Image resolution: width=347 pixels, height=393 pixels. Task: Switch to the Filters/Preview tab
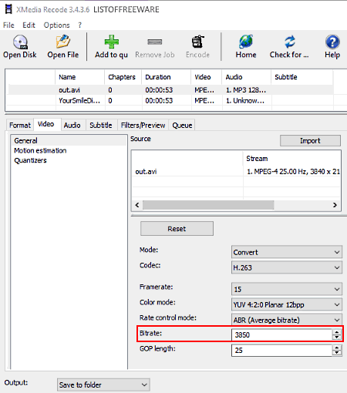143,125
